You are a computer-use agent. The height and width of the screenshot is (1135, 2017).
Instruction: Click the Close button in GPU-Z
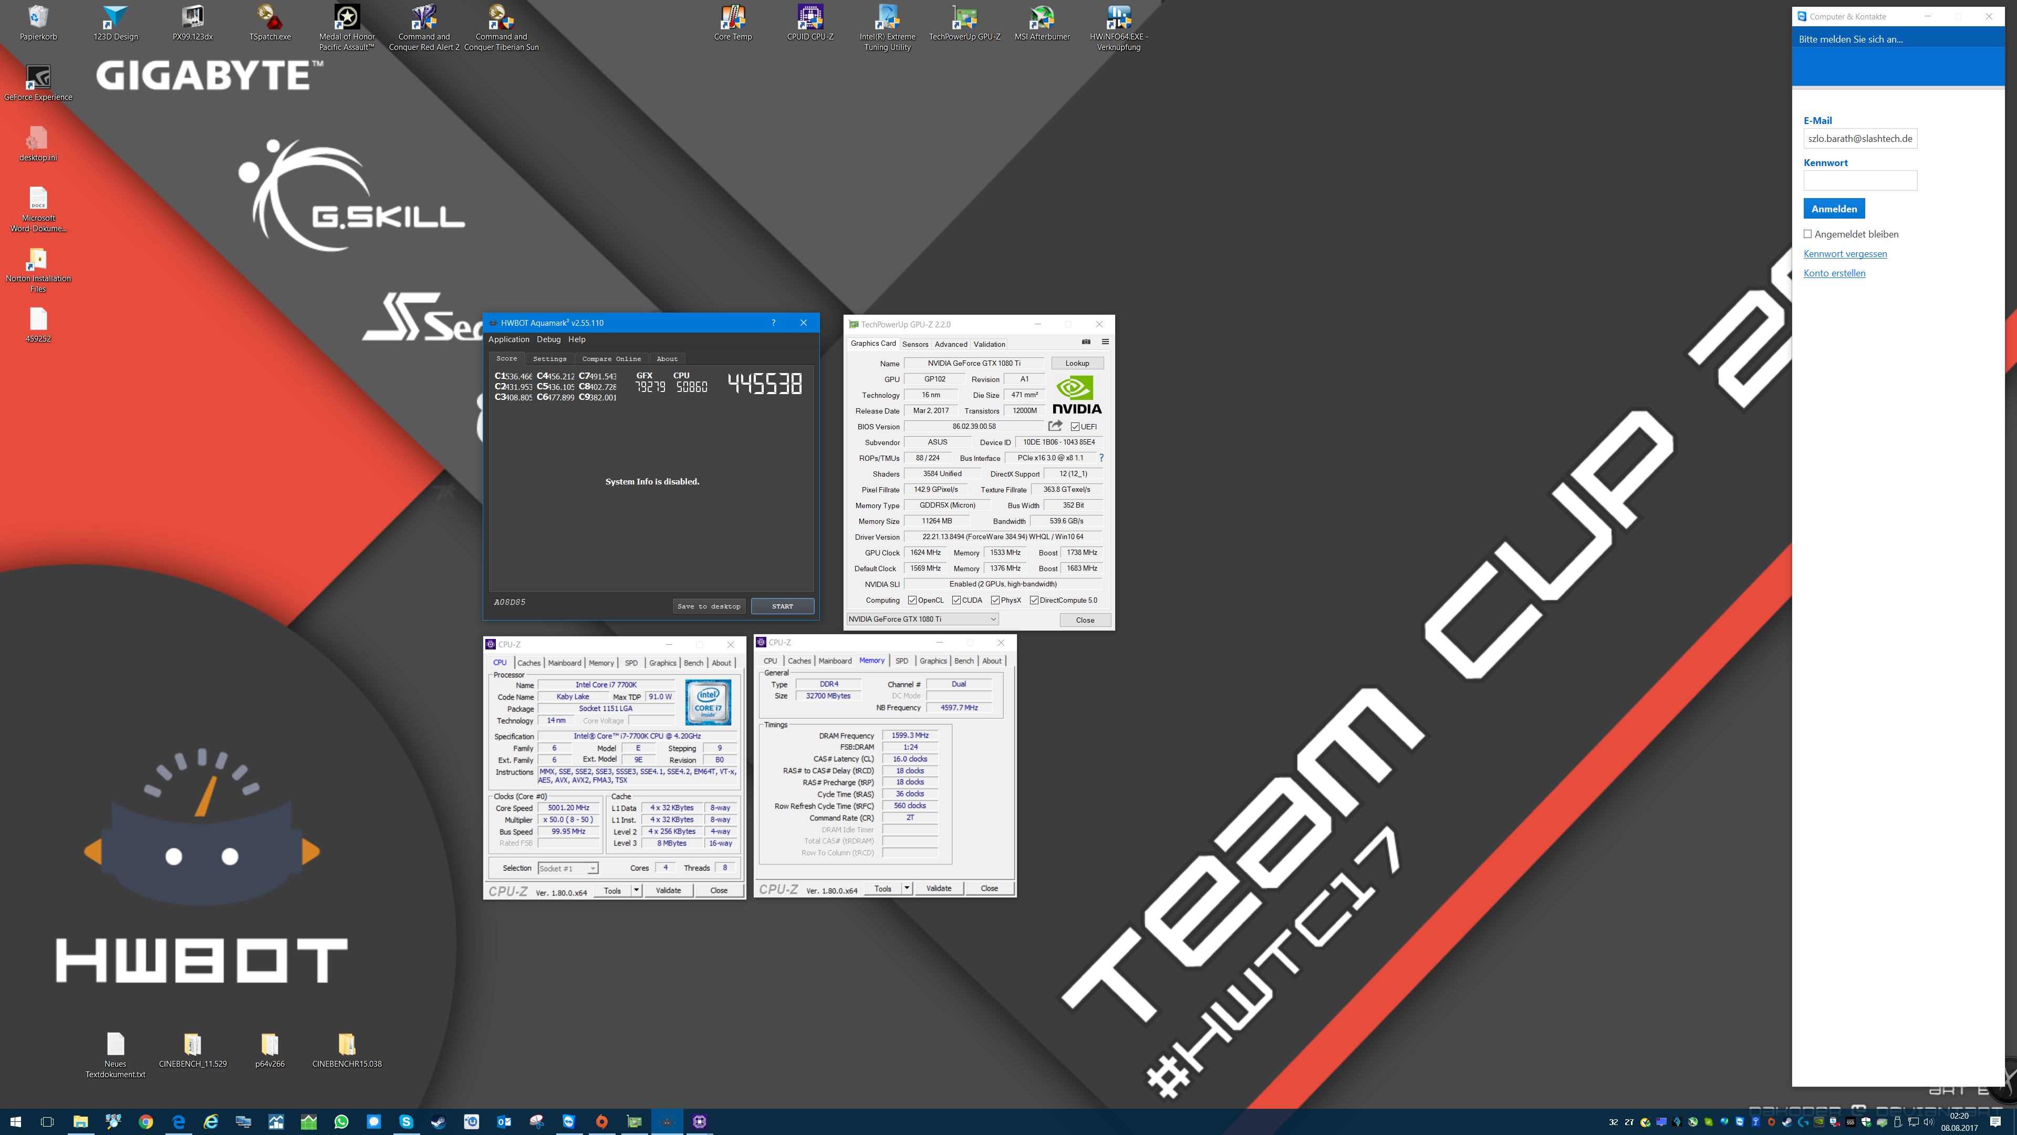pos(1085,620)
